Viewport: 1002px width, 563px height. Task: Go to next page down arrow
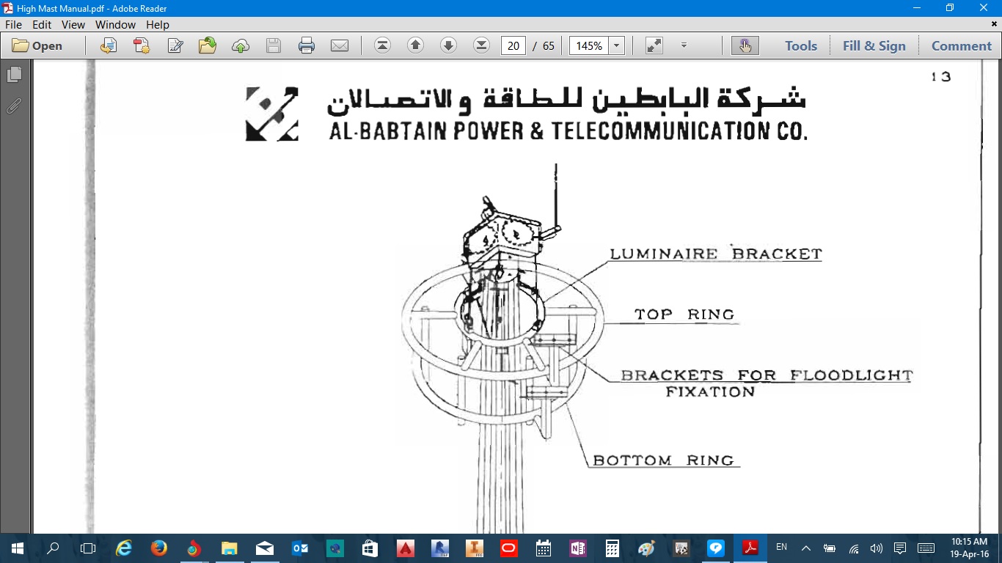[x=448, y=45]
